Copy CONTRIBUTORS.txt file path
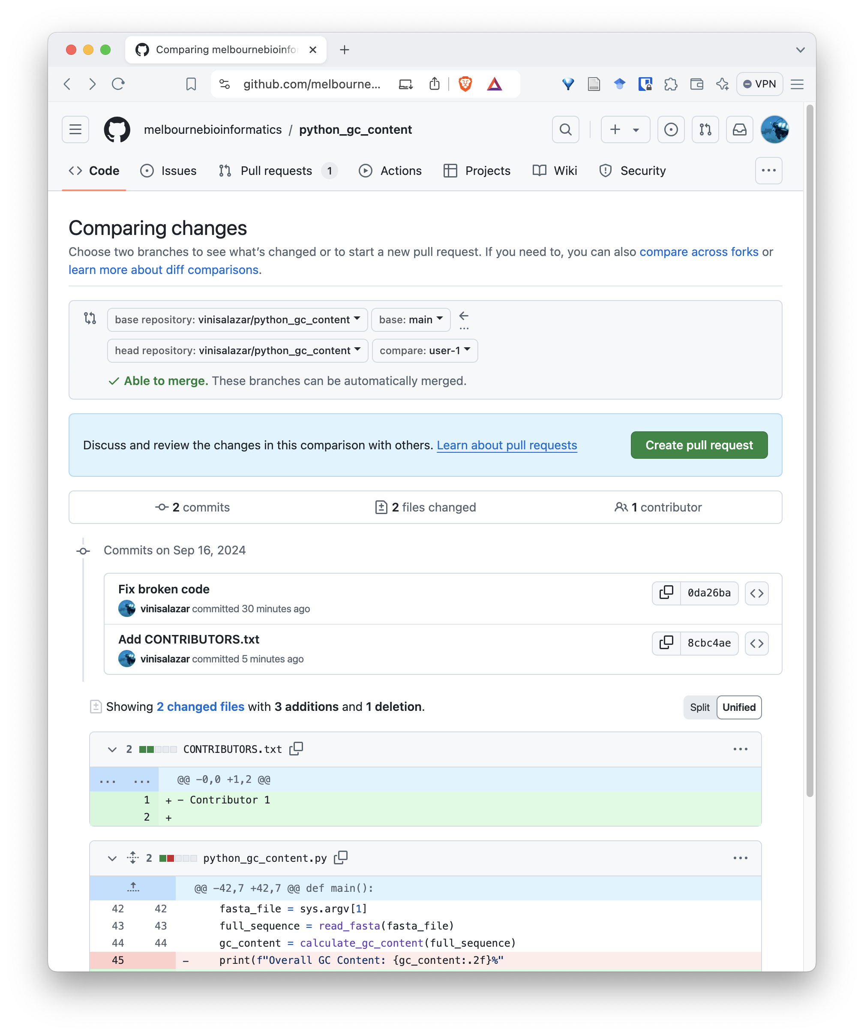The image size is (864, 1035). (x=296, y=749)
